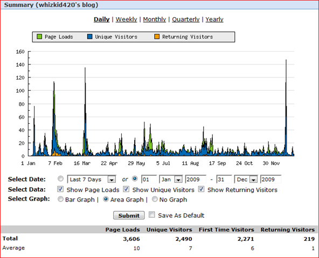Click the 11 Aug axis label

point(190,163)
